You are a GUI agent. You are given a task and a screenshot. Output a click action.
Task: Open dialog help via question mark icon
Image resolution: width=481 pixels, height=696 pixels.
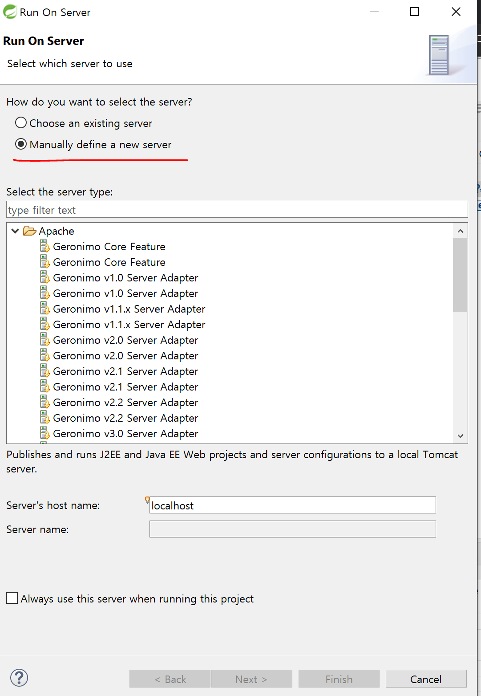tap(19, 678)
